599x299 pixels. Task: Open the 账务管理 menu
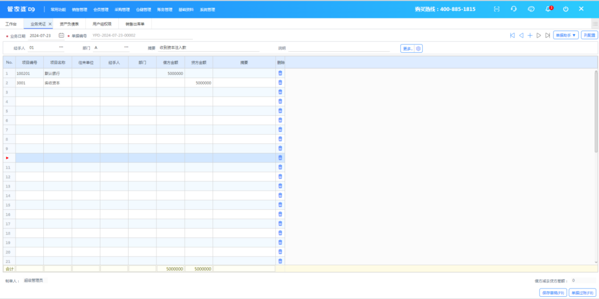(x=165, y=9)
